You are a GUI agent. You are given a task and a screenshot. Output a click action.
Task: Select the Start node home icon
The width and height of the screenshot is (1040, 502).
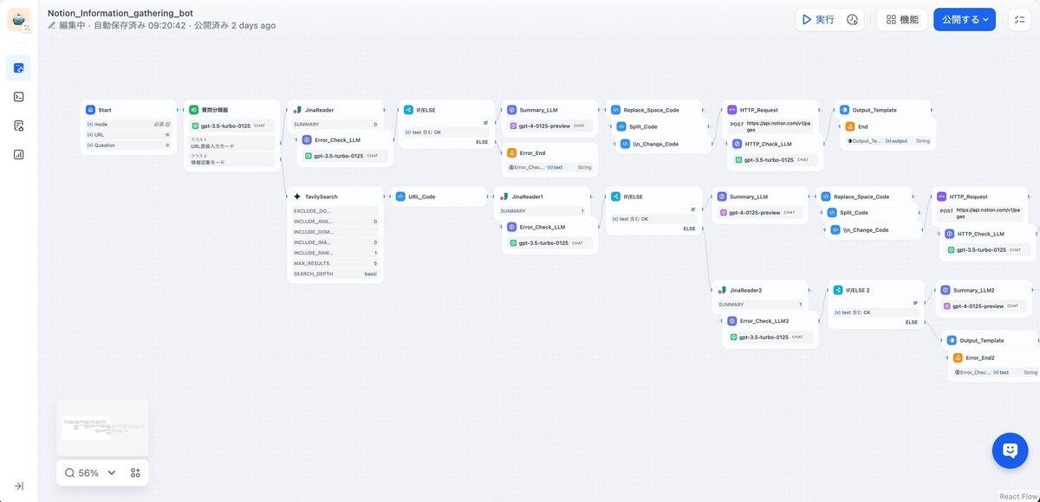point(90,110)
